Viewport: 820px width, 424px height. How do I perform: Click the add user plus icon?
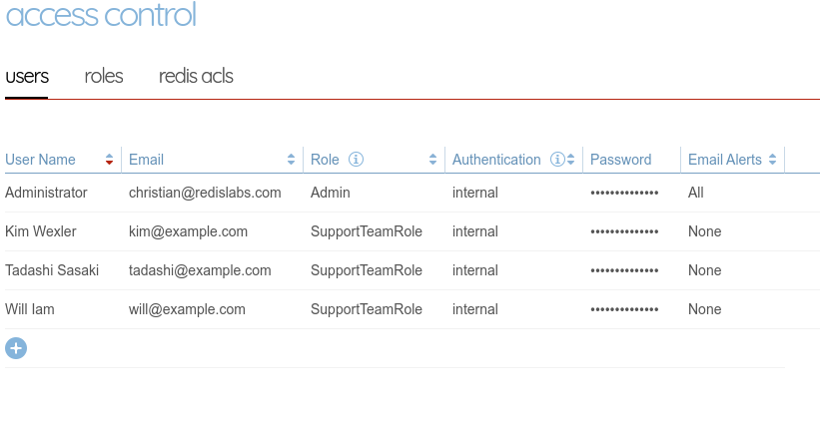pyautogui.click(x=16, y=348)
